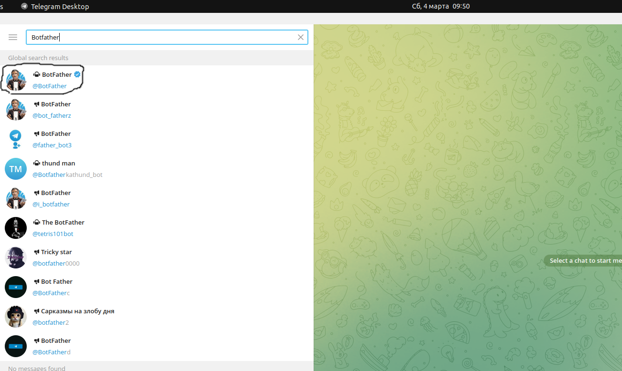Click the avatar of @father_bot3 channel
The width and height of the screenshot is (622, 371).
[16, 139]
